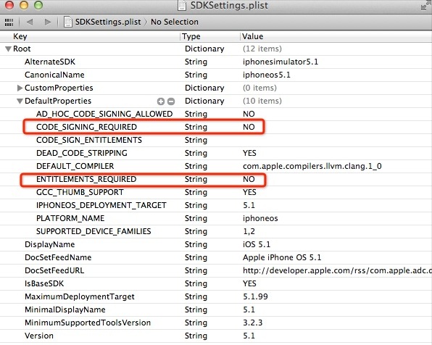Select the CustomProperties key
The width and height of the screenshot is (432, 345).
(x=59, y=88)
